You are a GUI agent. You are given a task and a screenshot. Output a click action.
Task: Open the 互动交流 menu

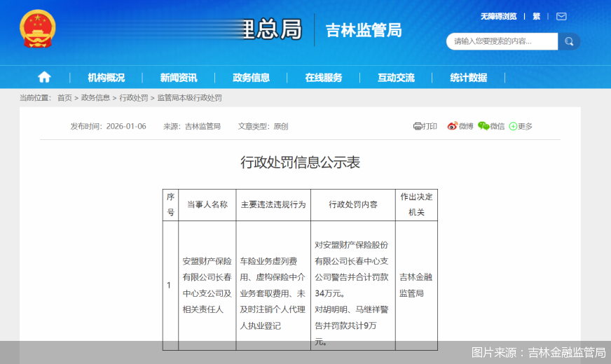tap(396, 78)
